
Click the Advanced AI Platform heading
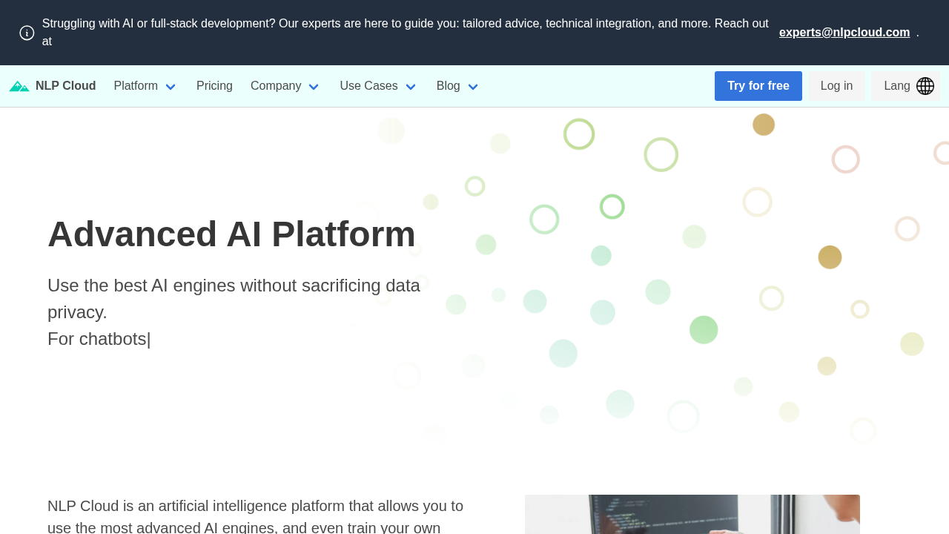pos(231,234)
